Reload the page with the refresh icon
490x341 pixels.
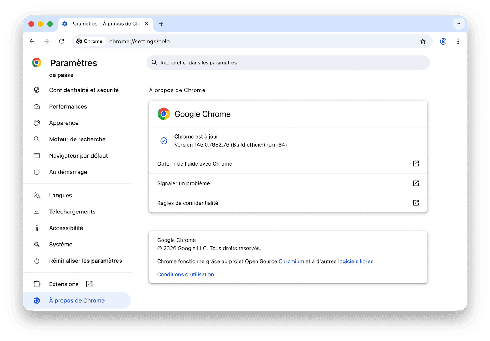pos(61,41)
